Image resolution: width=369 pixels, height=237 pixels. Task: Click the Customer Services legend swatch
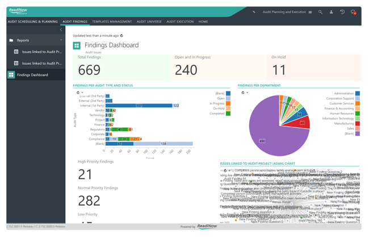click(x=358, y=103)
